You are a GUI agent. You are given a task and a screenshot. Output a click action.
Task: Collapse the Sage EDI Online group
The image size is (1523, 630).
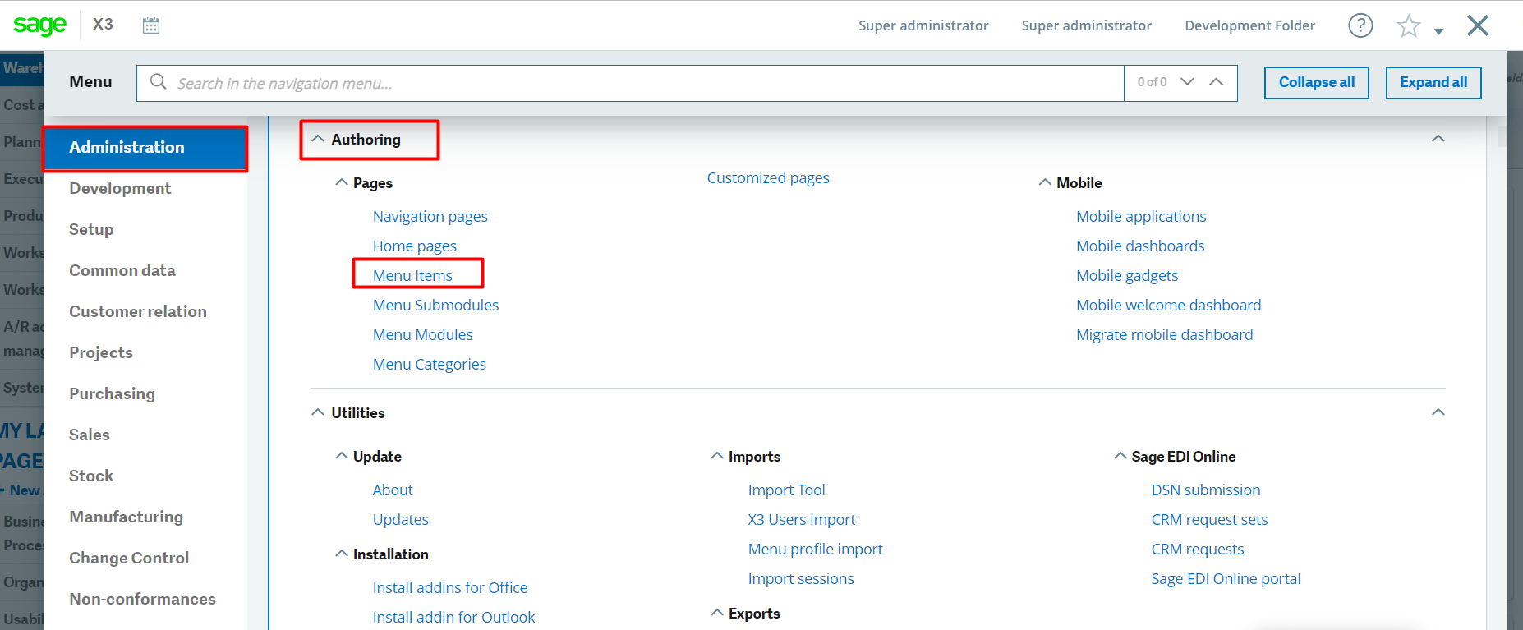click(x=1120, y=456)
